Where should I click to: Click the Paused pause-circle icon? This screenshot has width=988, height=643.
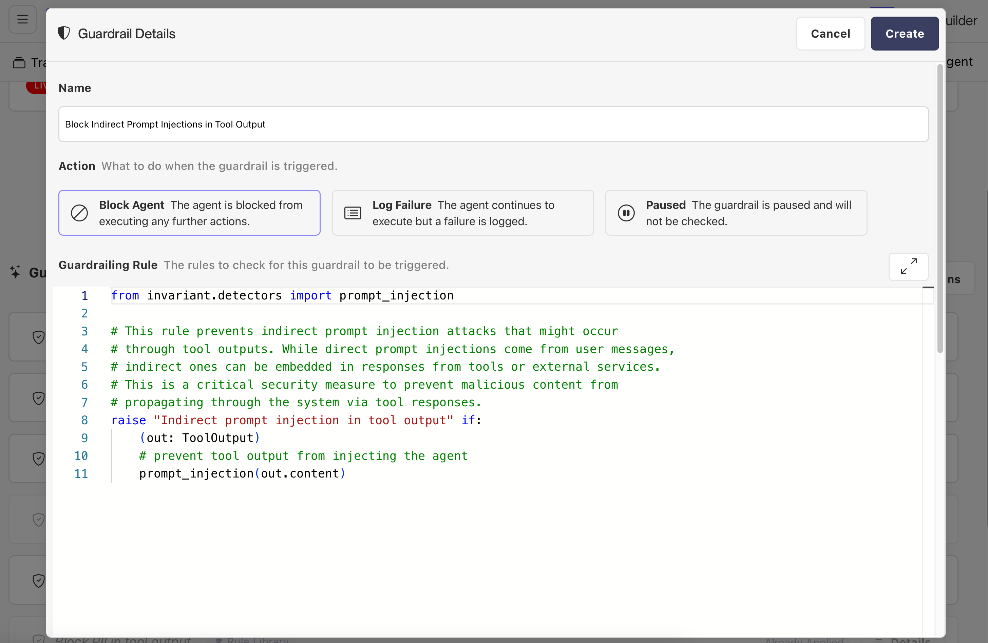626,213
